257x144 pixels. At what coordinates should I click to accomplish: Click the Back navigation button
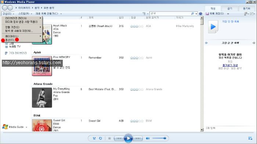pos(5,8)
